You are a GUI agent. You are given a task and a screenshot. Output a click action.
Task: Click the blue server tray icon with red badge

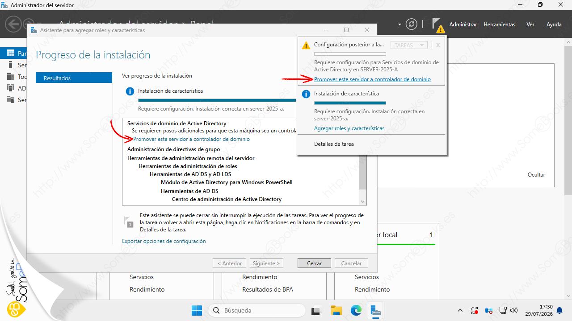coord(488,310)
